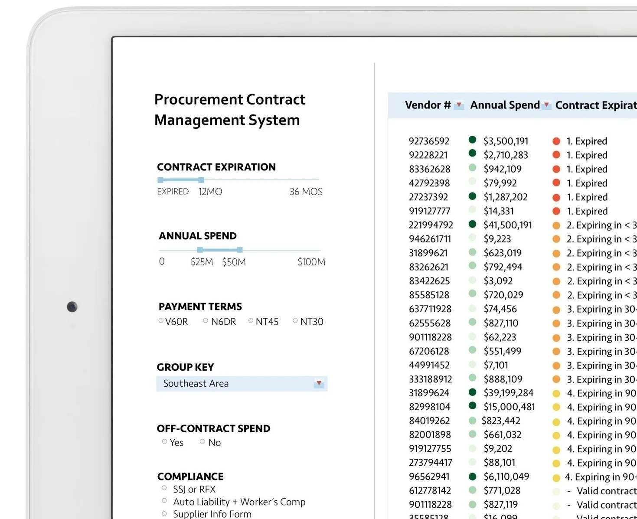Select vendor number 83362628

click(429, 169)
